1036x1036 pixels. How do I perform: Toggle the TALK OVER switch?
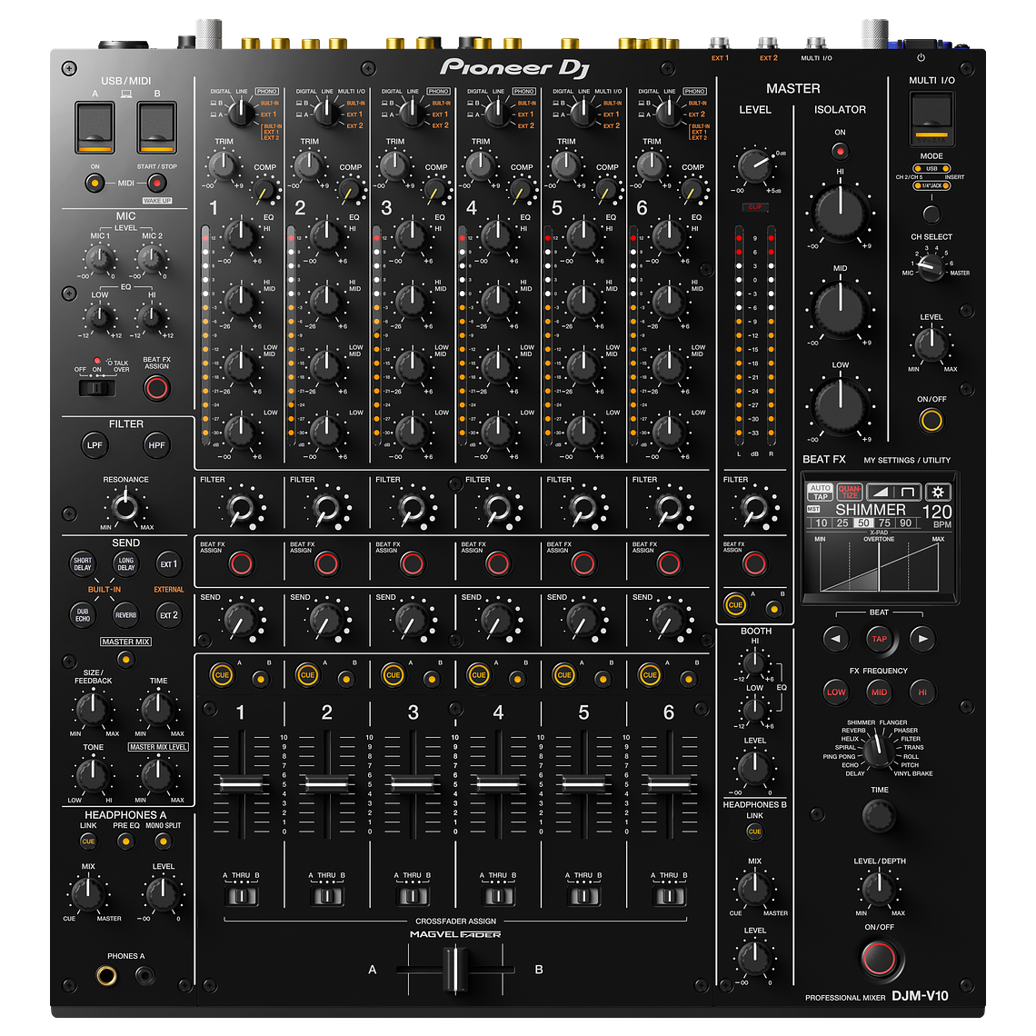tap(97, 387)
